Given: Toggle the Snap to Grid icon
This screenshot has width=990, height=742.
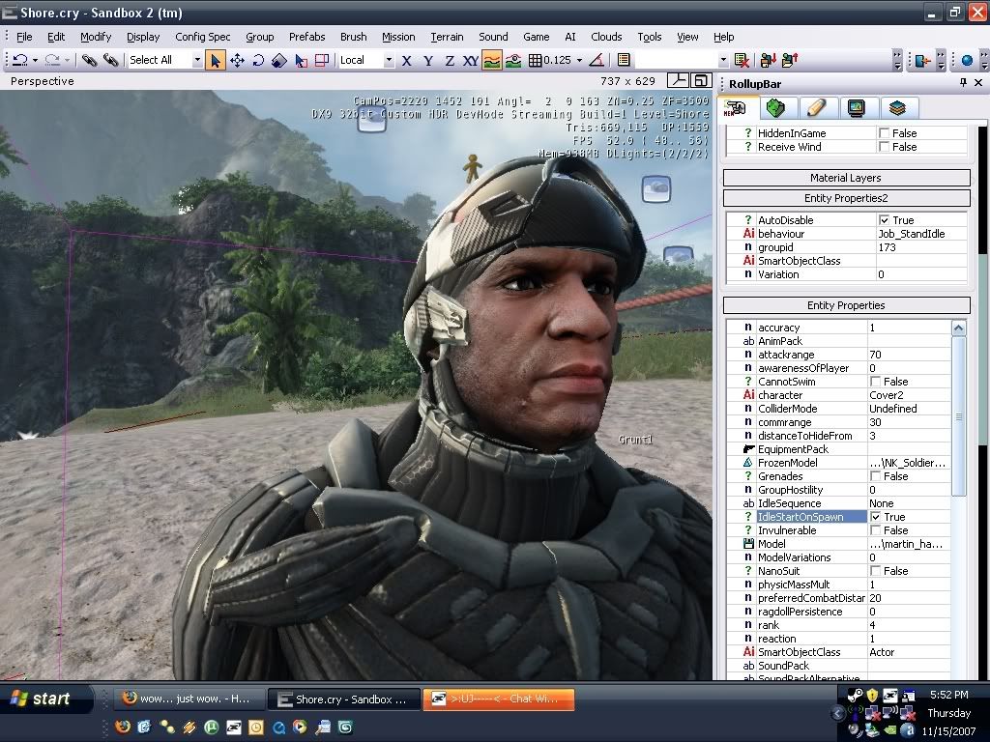Looking at the screenshot, I should [x=535, y=60].
